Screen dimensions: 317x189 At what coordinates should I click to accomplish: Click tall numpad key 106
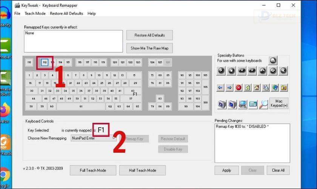(x=205, y=87)
